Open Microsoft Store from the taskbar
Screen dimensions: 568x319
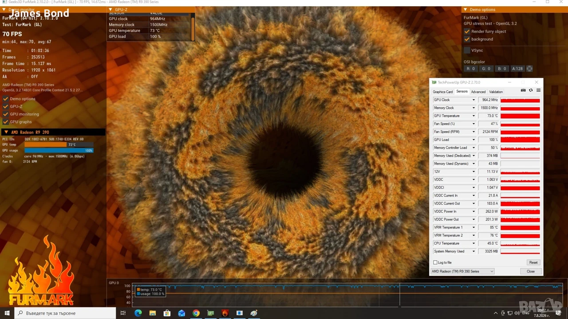point(167,313)
